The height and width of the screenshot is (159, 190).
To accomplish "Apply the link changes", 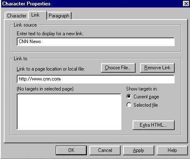I will [x=138, y=150].
